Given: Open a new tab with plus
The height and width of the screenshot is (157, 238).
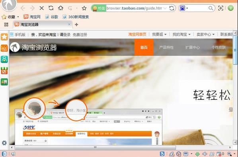Looking at the screenshot, I should click(x=76, y=25).
